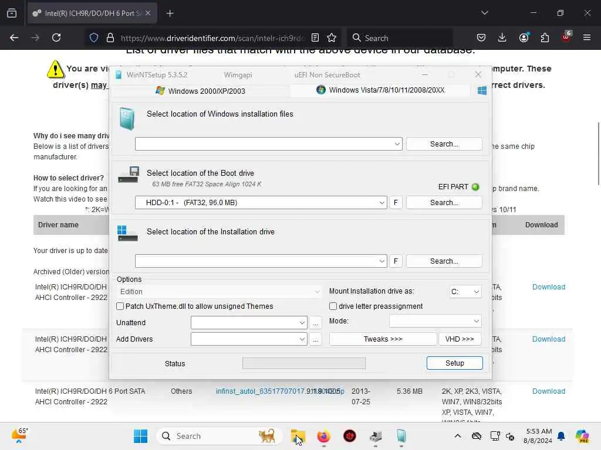Open the Firefox account icon
Viewport: 601px width, 450px height.
click(x=524, y=37)
